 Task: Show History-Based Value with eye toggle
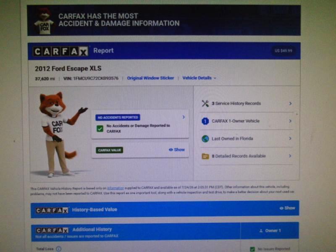click(287, 208)
